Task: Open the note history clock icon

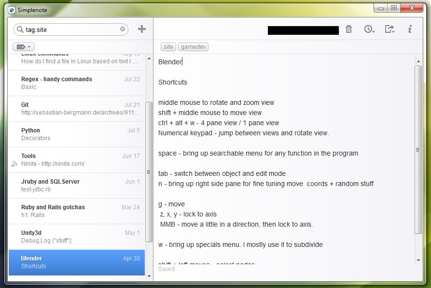Action: click(x=369, y=29)
